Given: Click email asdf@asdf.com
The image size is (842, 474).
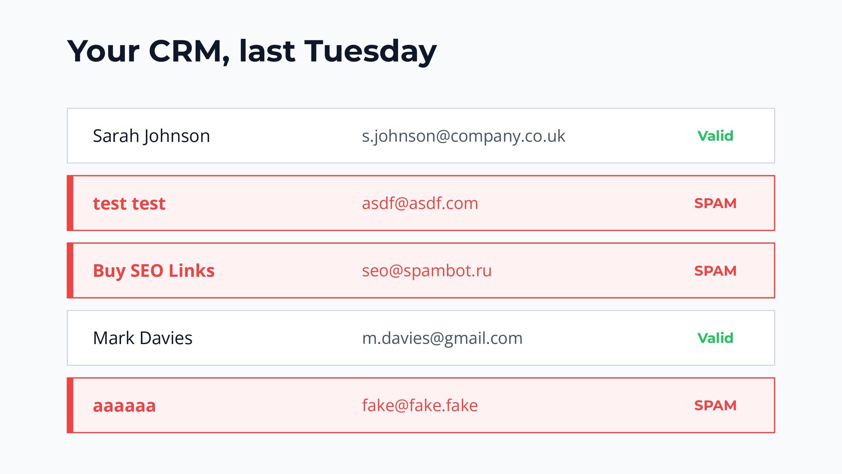Looking at the screenshot, I should pos(420,203).
